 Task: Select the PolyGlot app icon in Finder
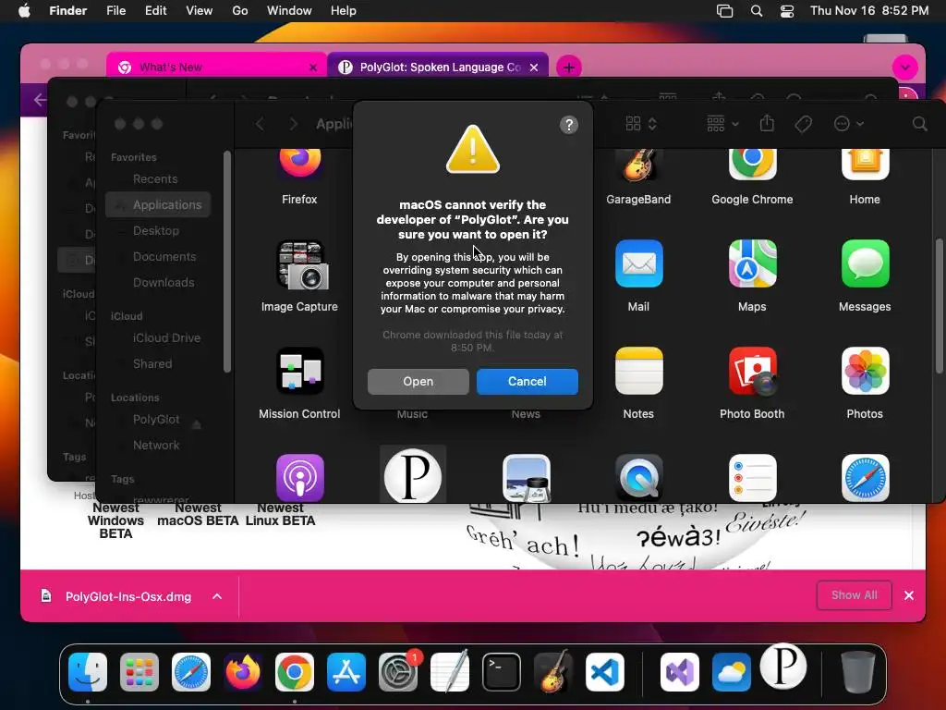413,476
